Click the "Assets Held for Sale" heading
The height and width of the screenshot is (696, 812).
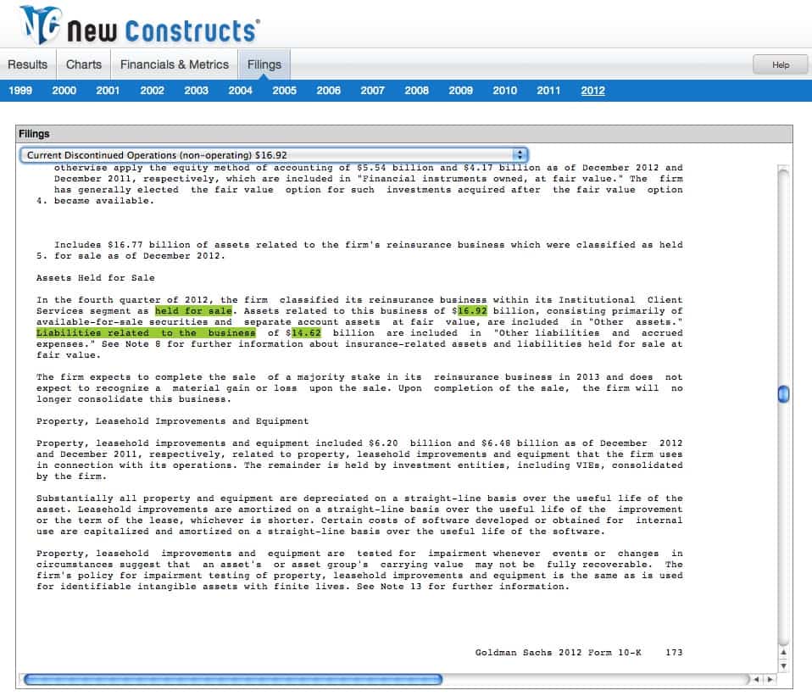tap(95, 277)
